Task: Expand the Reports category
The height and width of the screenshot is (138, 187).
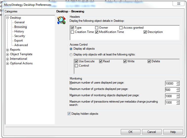Action: [x=8, y=50]
